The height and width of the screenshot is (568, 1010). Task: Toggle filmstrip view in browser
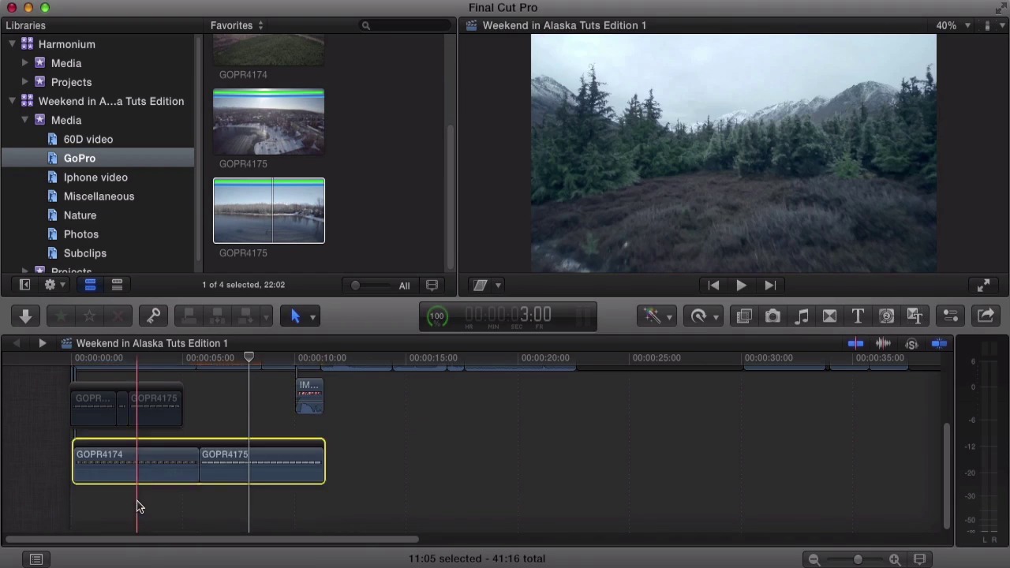click(90, 285)
